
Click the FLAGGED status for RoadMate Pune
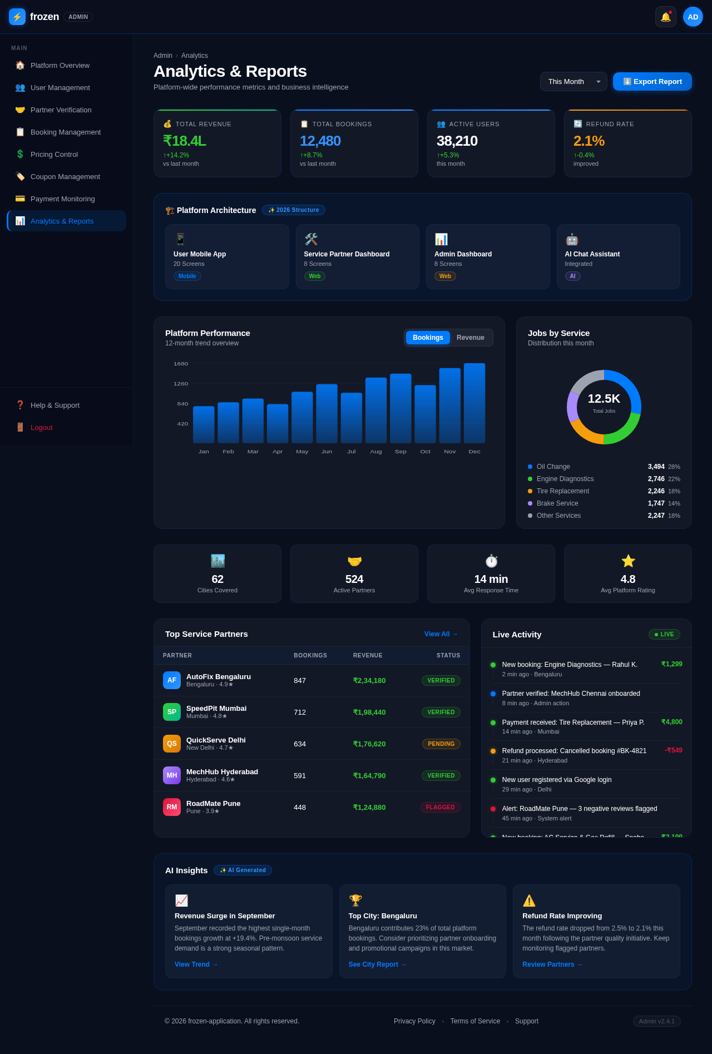tap(441, 807)
